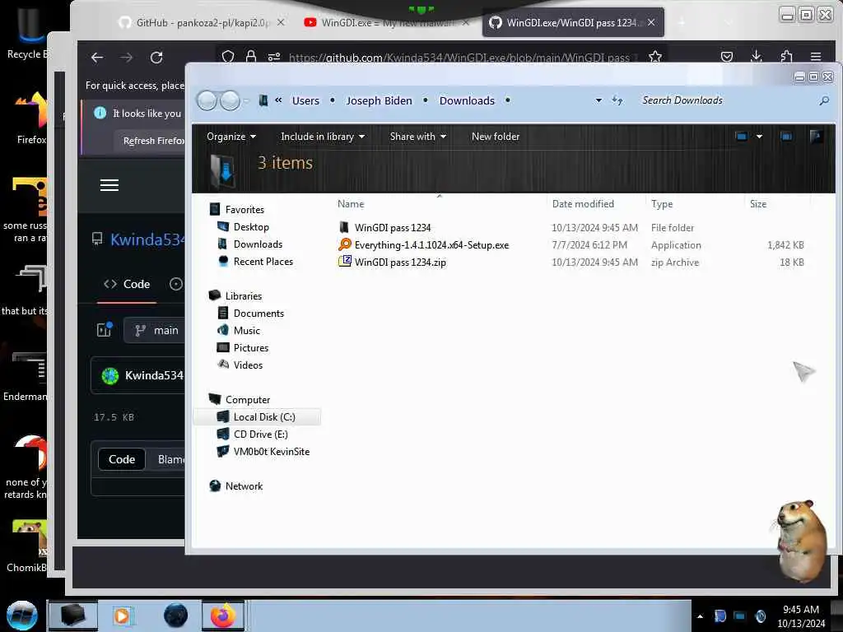This screenshot has height=632, width=843.
Task: Open GitHub's hamburger navigation menu
Action: pos(109,185)
